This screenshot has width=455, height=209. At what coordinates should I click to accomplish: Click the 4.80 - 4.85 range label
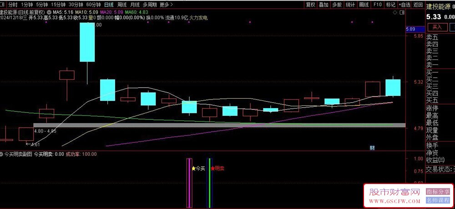click(x=45, y=131)
